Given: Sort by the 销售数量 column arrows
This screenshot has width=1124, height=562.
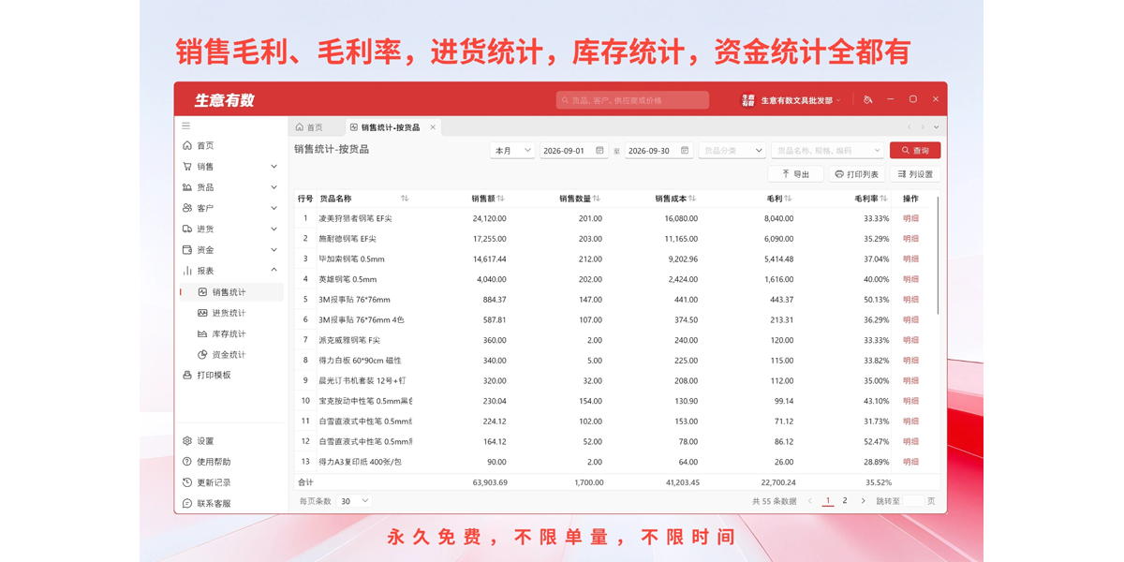Looking at the screenshot, I should 597,199.
